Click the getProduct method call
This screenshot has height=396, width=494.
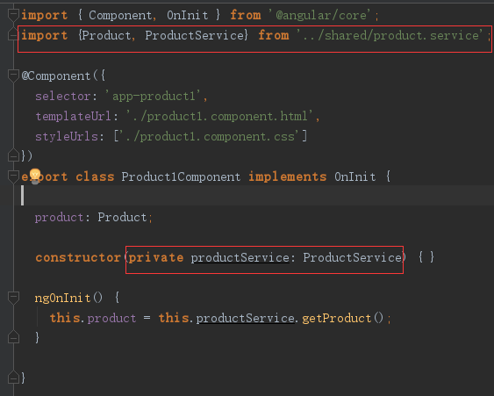336,318
